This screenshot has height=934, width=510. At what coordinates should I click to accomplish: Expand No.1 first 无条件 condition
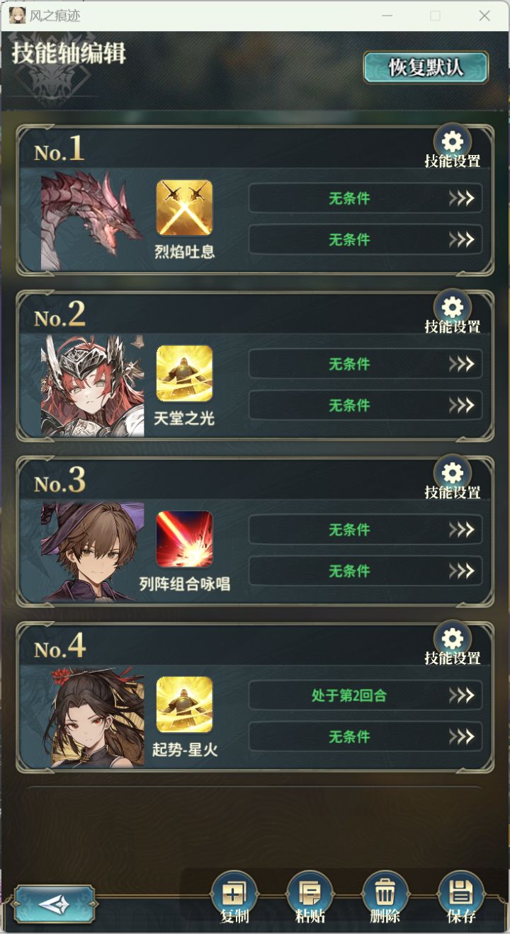(365, 198)
